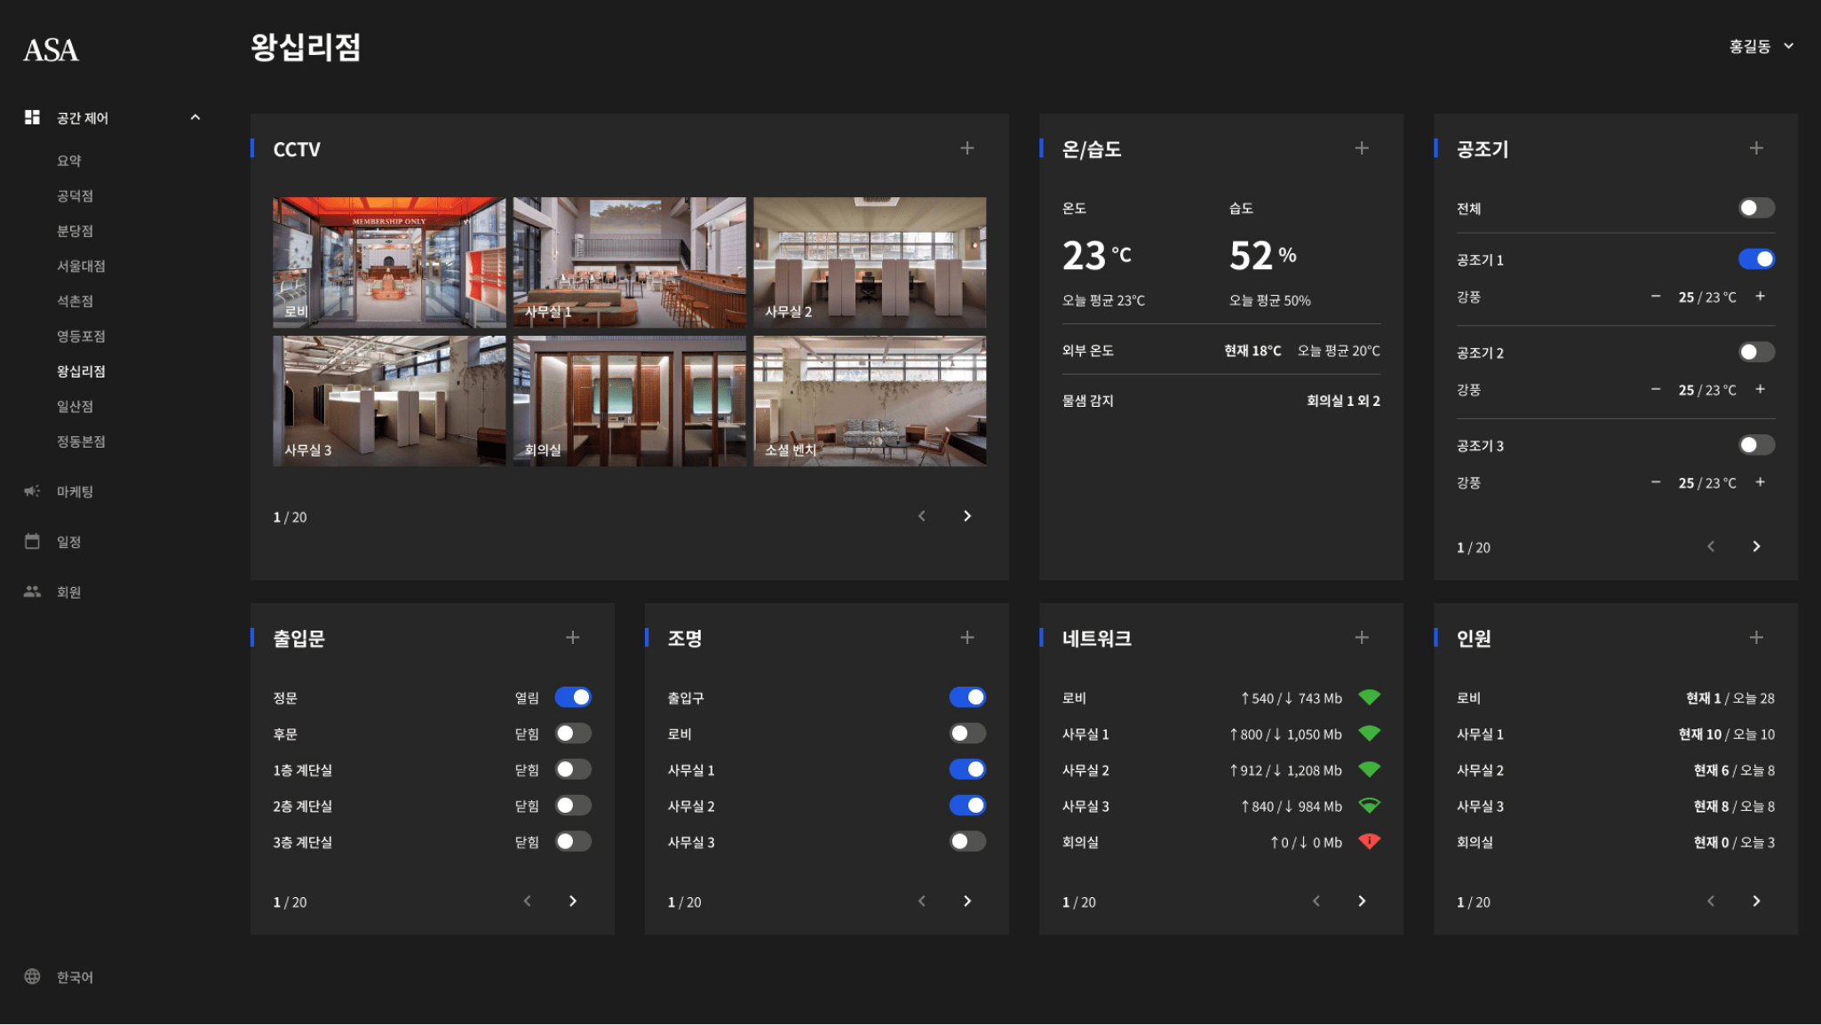The width and height of the screenshot is (1821, 1025).
Task: Open 로비 CCTV thumbnail
Action: [x=389, y=262]
